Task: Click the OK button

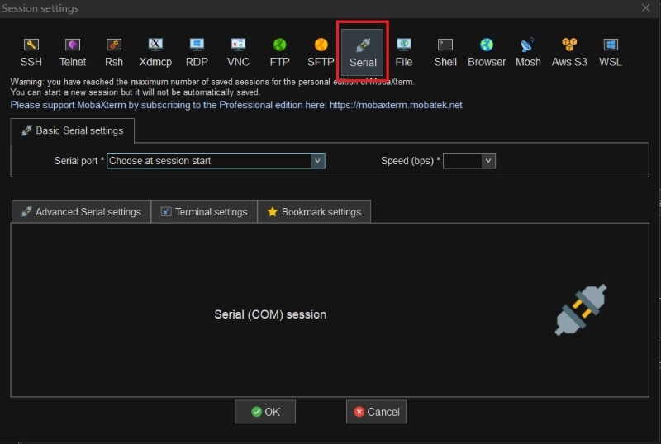Action: pos(265,412)
